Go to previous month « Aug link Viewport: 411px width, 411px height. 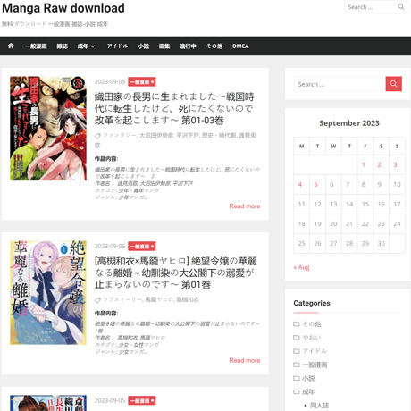point(301,267)
